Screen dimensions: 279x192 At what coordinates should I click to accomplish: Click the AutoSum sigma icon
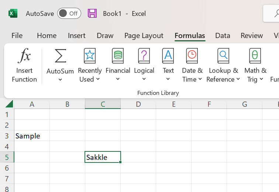point(60,56)
